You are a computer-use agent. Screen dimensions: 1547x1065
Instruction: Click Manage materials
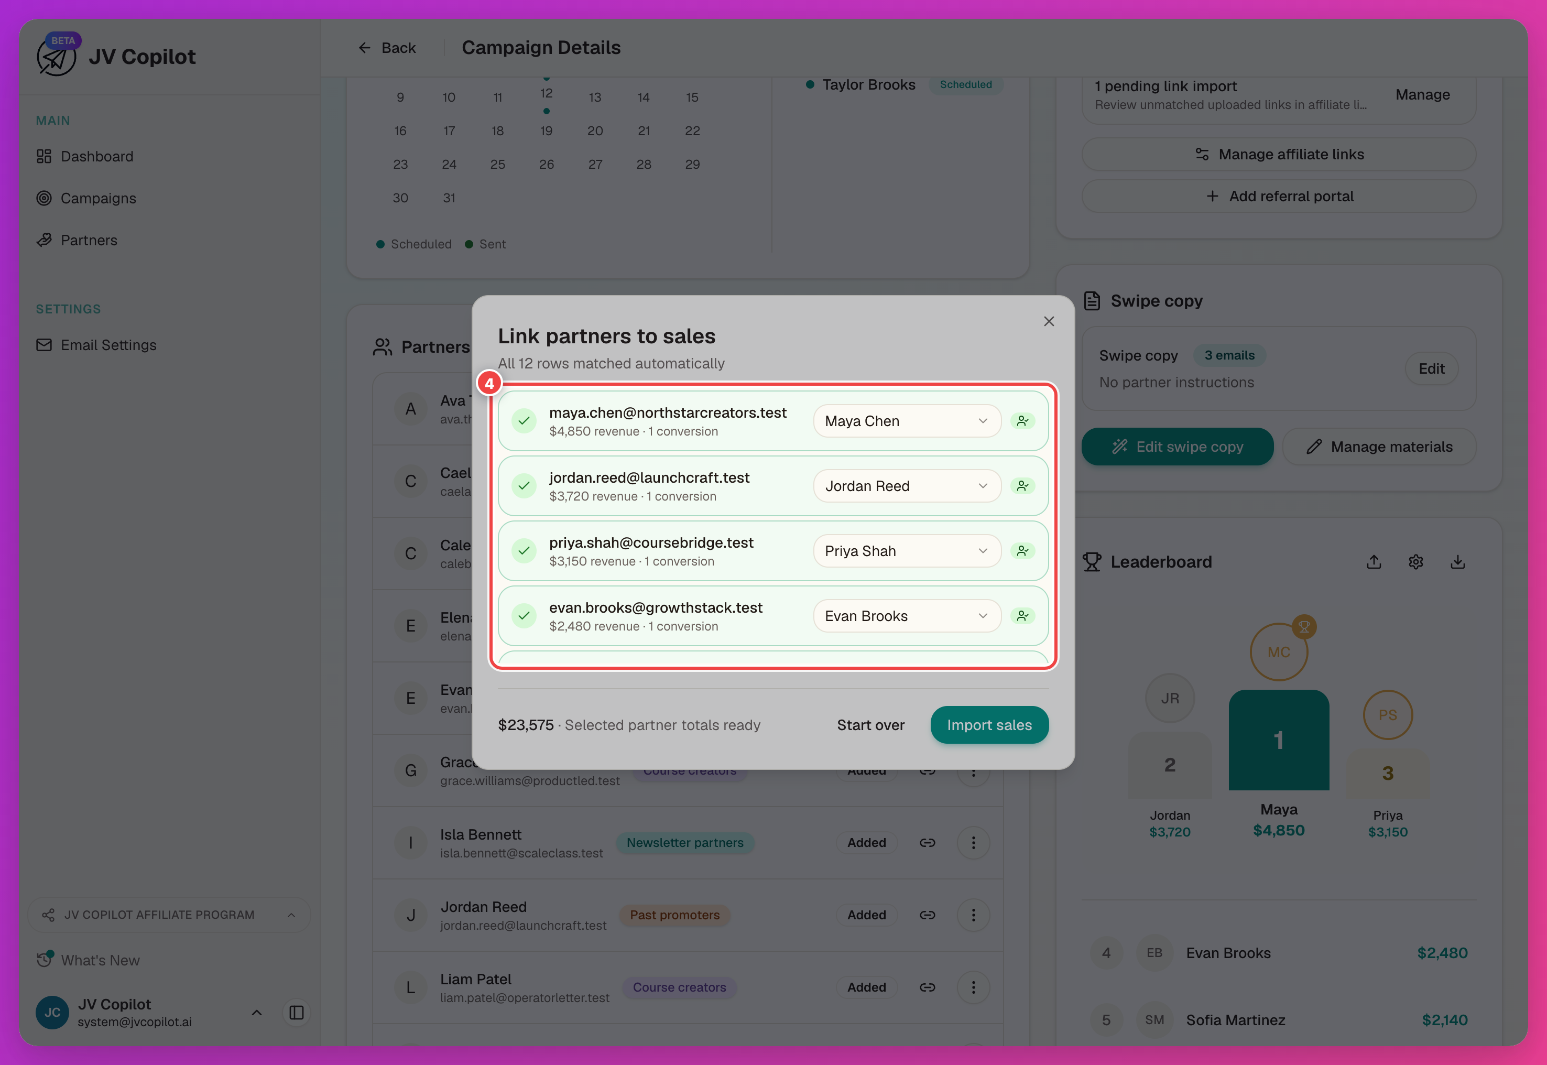[1379, 447]
